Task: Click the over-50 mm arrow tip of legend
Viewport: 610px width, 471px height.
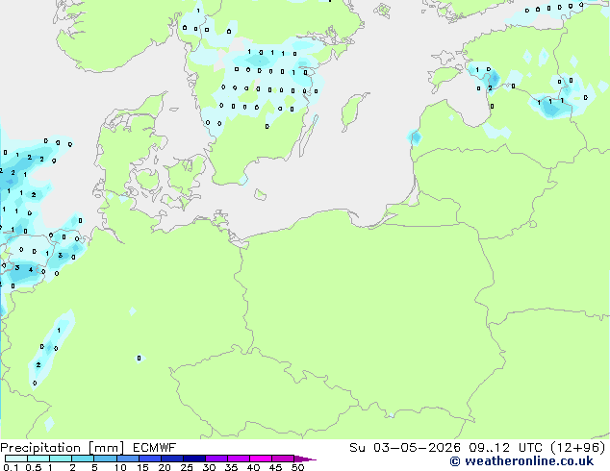Action: 305,459
